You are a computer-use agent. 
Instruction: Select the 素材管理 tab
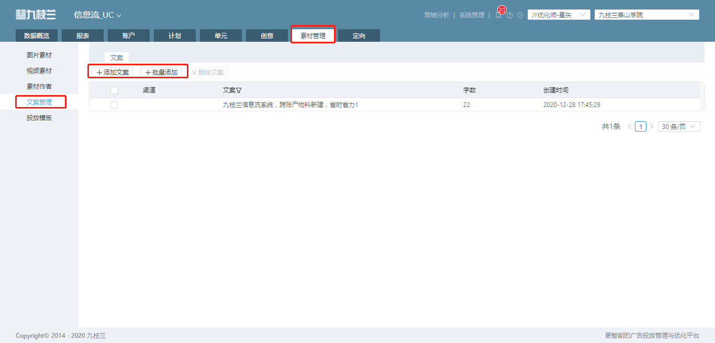313,36
